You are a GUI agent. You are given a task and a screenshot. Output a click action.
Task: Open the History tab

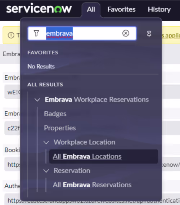[159, 9]
